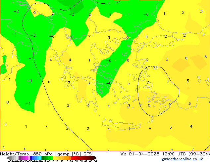Screen dimensions: 210x162
Task: Click the -3 temperature value on map
Action: click(72, 14)
